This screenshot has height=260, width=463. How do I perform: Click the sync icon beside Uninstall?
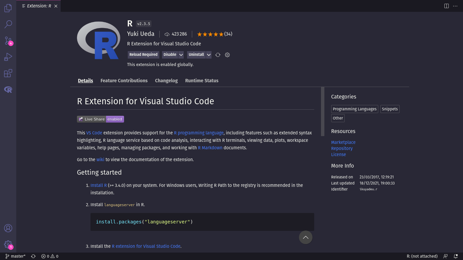(218, 55)
